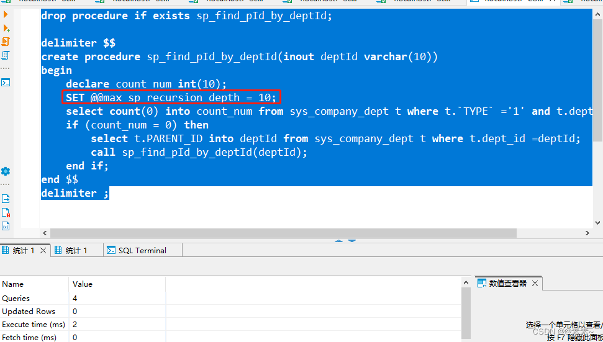Image resolution: width=603 pixels, height=342 pixels.
Task: Place cursor on the final delimiter ; line
Action: (75, 193)
